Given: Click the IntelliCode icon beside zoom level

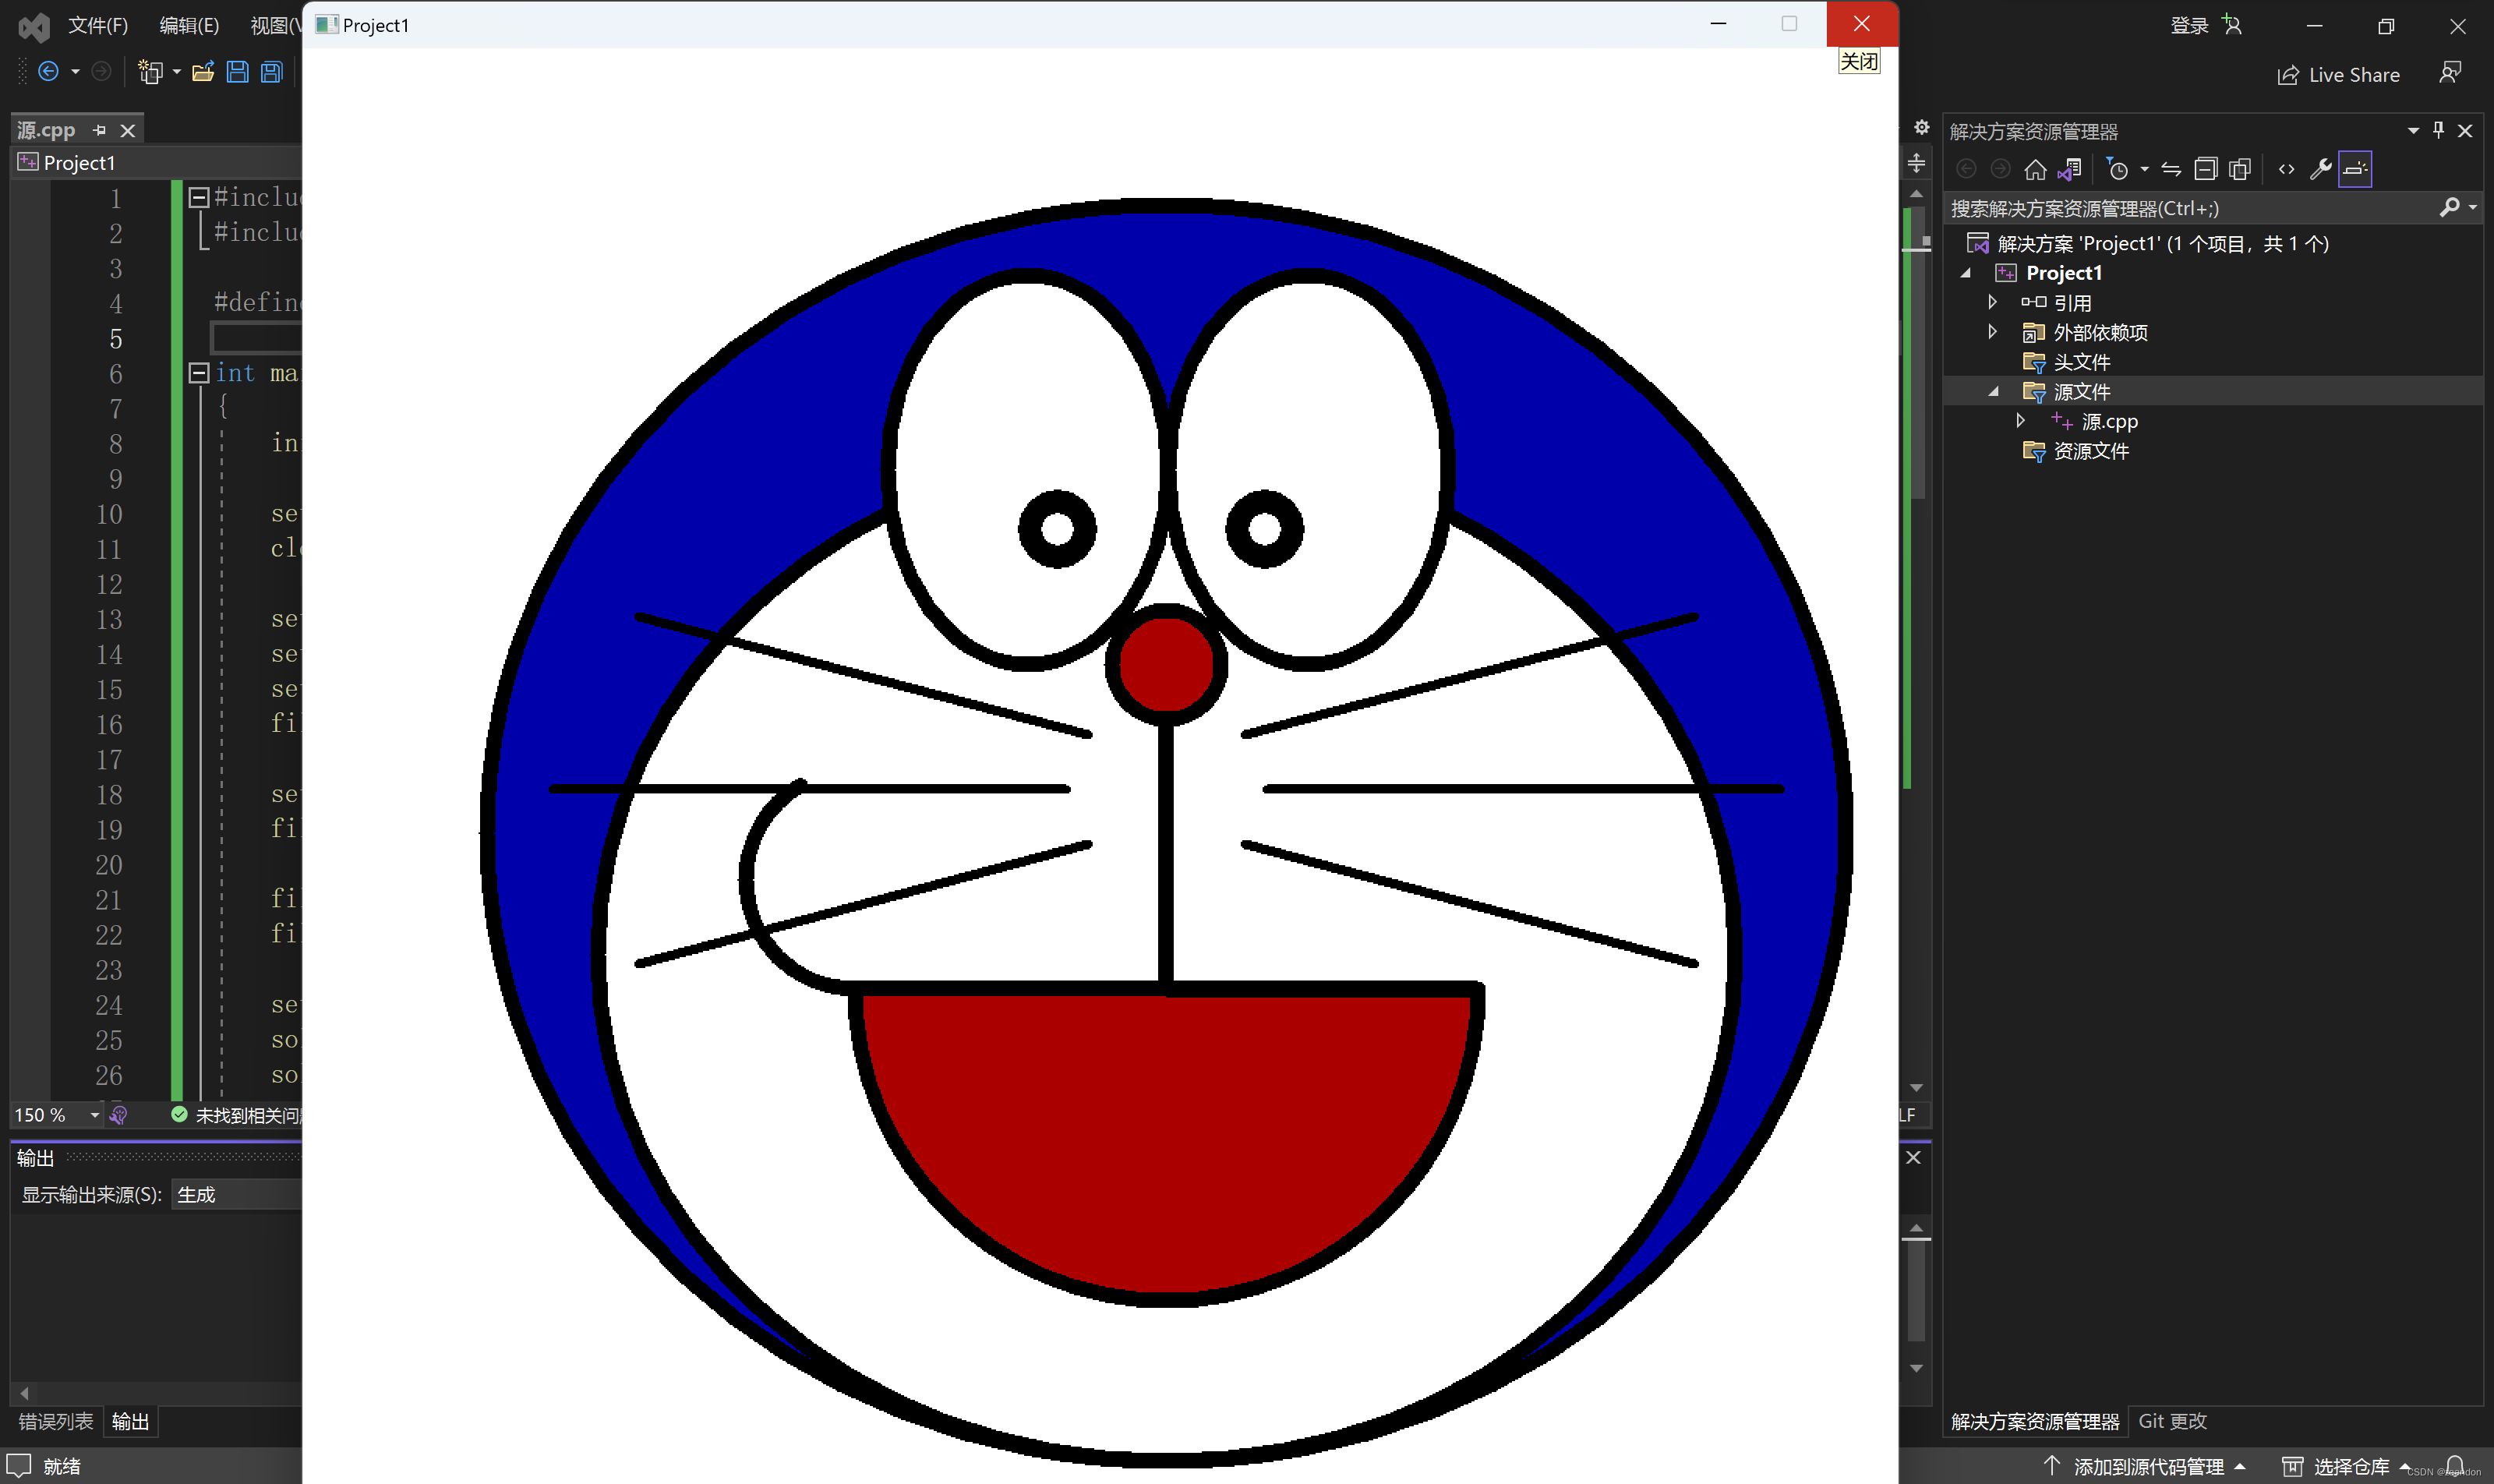Looking at the screenshot, I should (118, 1115).
